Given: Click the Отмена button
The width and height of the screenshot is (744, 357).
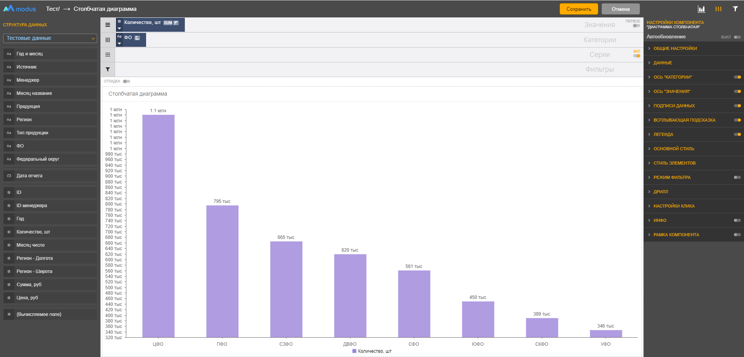Looking at the screenshot, I should (620, 9).
